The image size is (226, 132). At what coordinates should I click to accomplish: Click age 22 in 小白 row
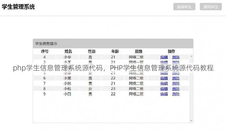coord(113,94)
